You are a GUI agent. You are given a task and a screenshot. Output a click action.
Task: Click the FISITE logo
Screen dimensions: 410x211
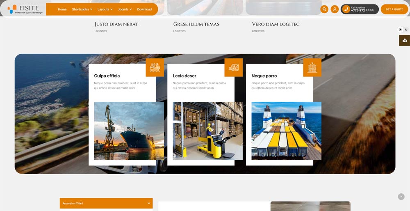coord(23,9)
